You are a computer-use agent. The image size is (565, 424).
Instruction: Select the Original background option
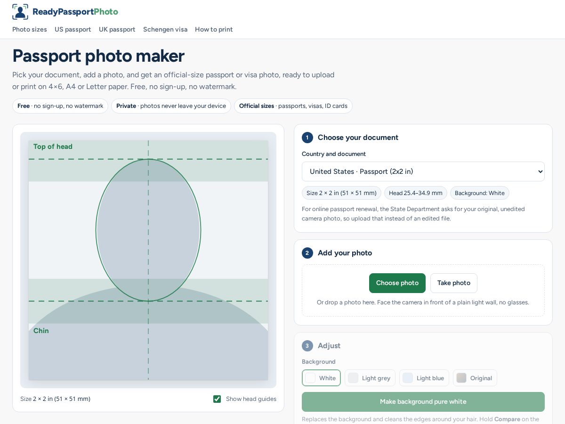pyautogui.click(x=475, y=378)
